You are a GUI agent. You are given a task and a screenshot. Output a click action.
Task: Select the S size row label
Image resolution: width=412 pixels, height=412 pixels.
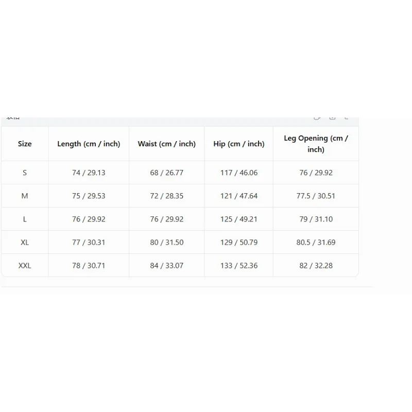pyautogui.click(x=25, y=173)
